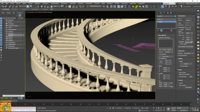Screen dimensions: 200x112
Task: Click the object color swatch beside name
Action: click(175, 16)
